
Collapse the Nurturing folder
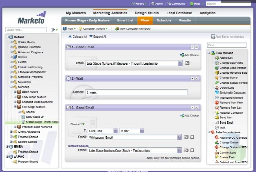[11, 87]
